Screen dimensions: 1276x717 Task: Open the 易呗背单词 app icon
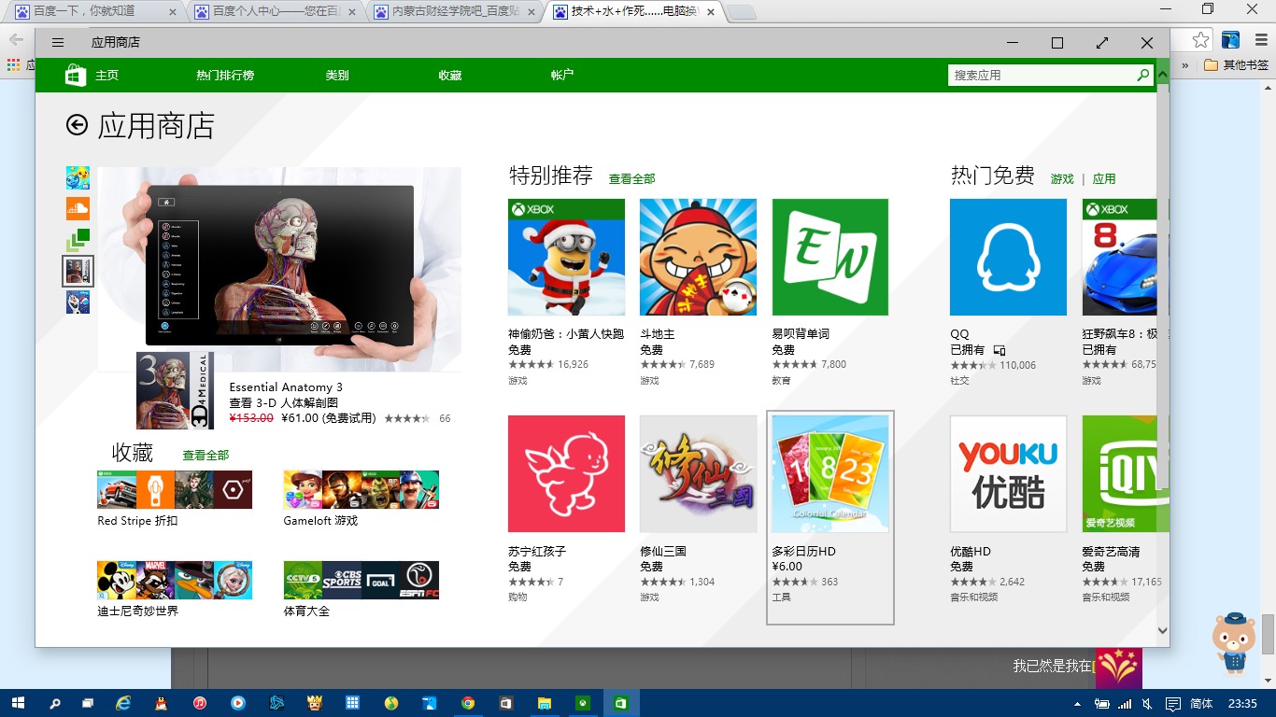[x=830, y=257]
